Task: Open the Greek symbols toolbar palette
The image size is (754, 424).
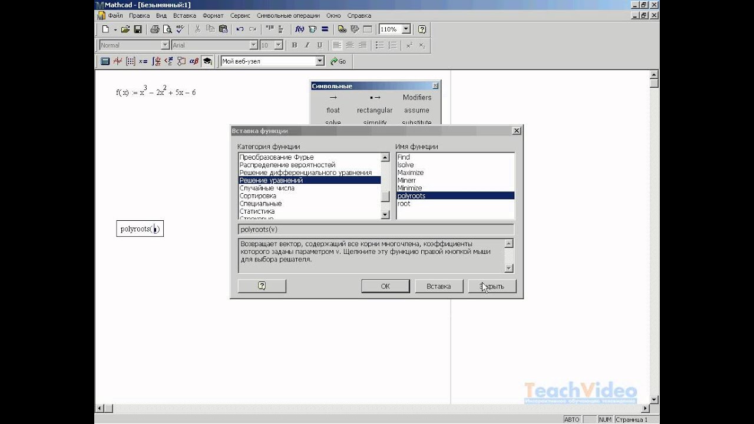Action: point(194,61)
